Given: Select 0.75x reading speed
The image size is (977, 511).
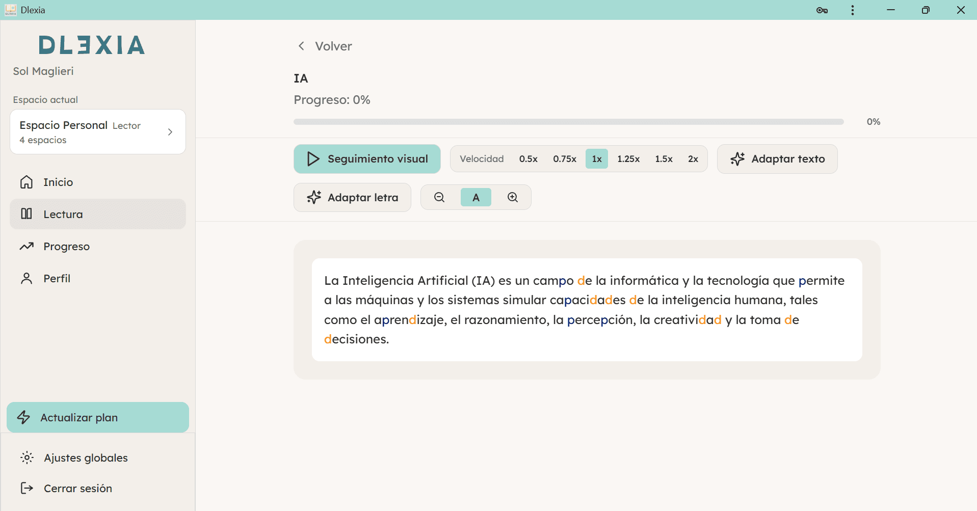Looking at the screenshot, I should pos(565,159).
